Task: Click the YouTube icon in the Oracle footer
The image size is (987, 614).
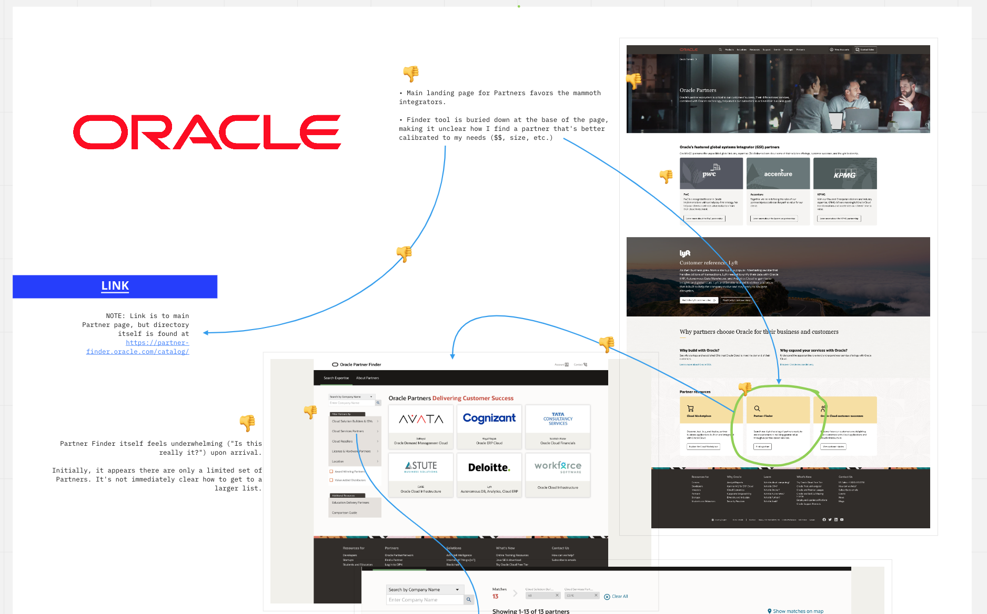Action: pos(842,519)
